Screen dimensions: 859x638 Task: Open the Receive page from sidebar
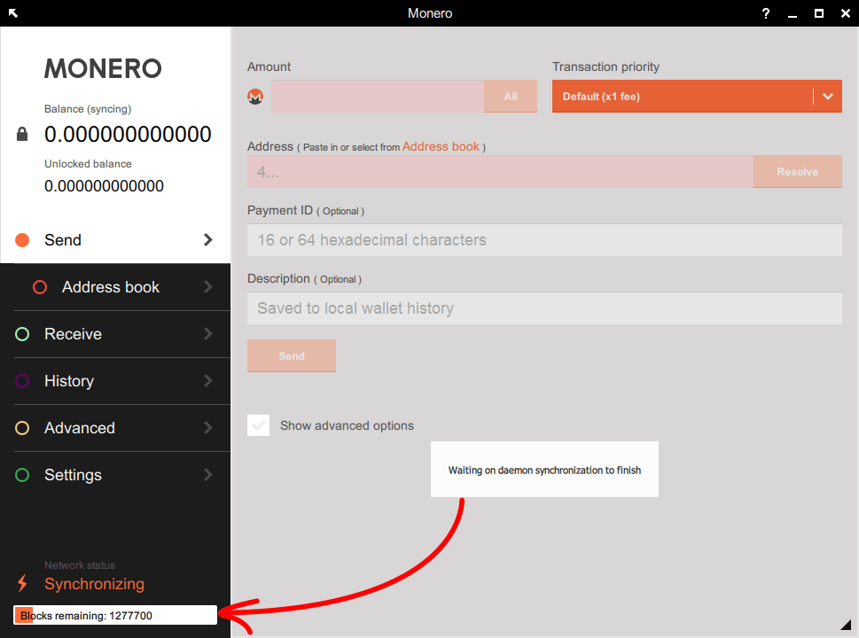pos(73,334)
